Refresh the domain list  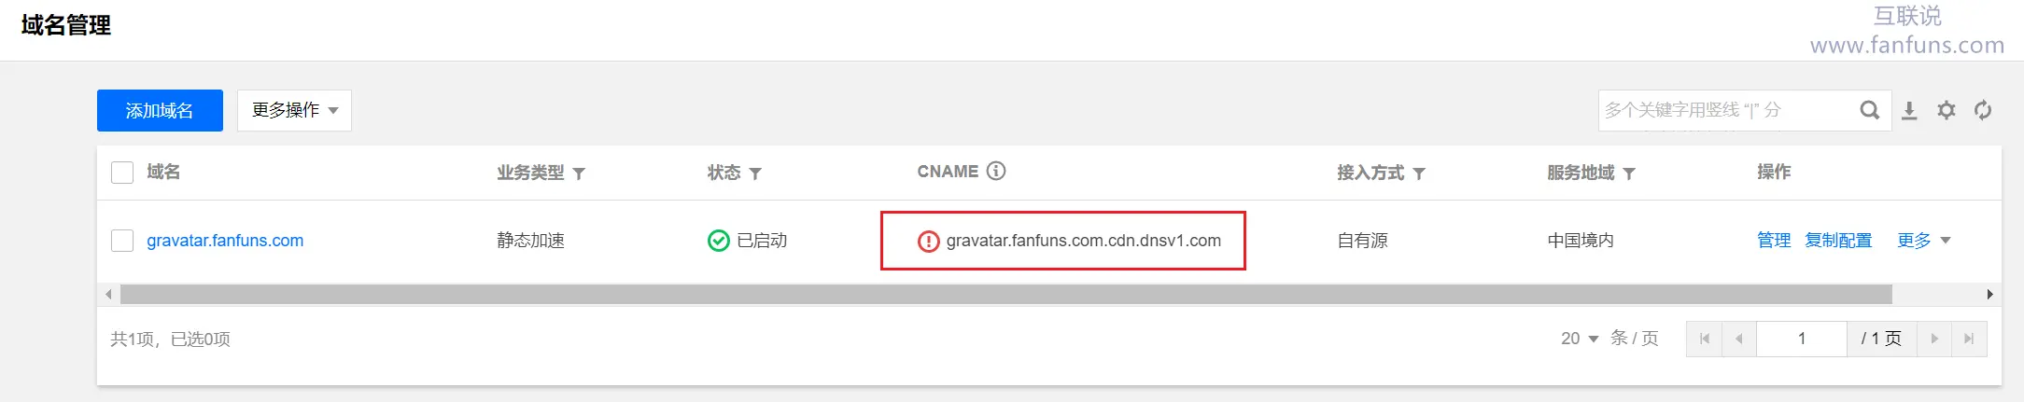pyautogui.click(x=1983, y=110)
